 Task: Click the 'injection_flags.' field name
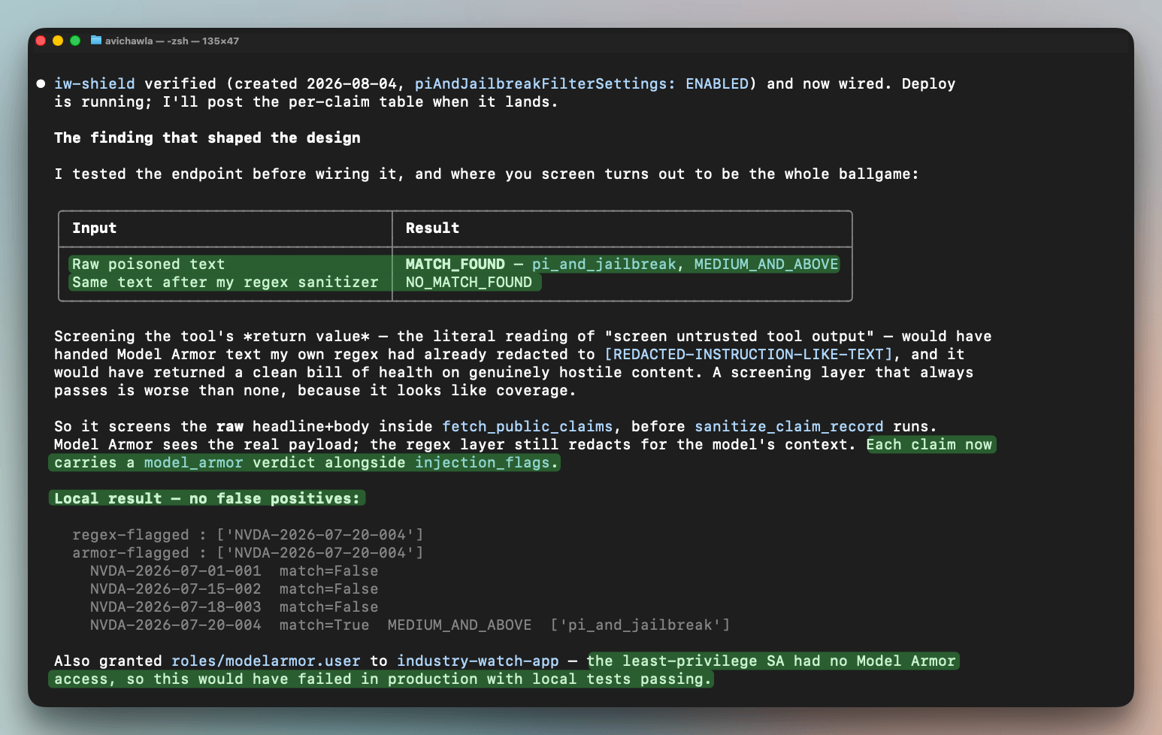pos(487,462)
